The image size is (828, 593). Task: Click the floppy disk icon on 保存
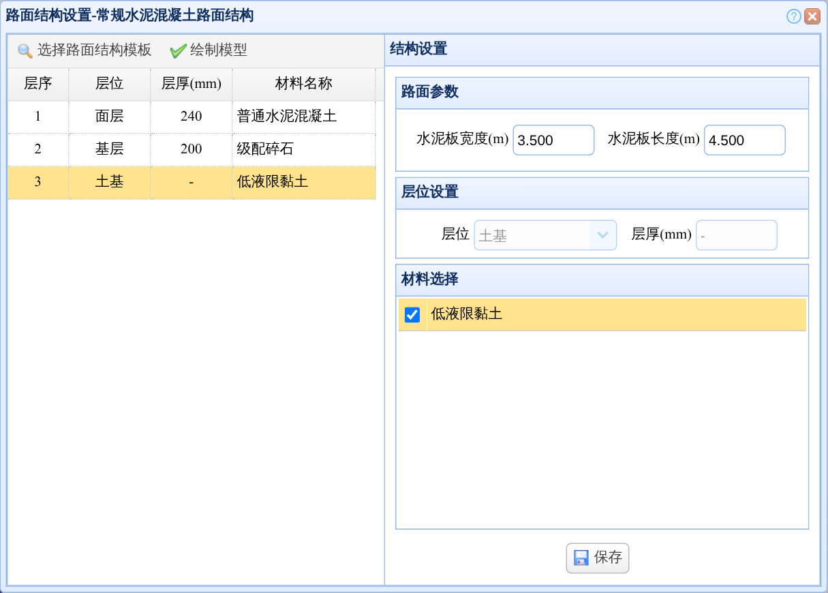coord(581,558)
